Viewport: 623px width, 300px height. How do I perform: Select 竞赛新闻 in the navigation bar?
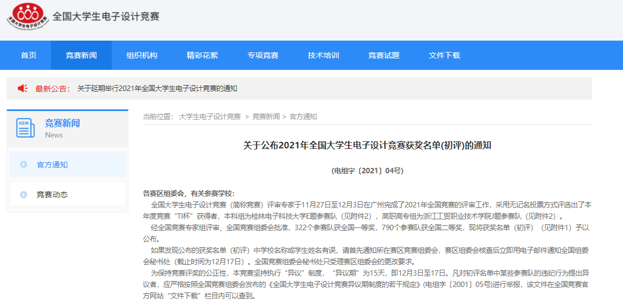pos(81,55)
